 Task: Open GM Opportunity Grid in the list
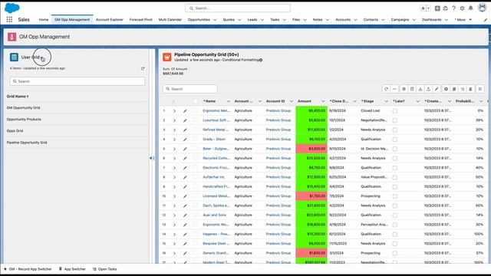tap(23, 107)
